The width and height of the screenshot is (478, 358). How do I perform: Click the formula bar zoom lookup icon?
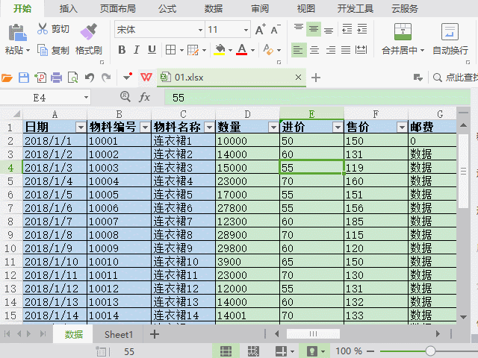tap(125, 97)
